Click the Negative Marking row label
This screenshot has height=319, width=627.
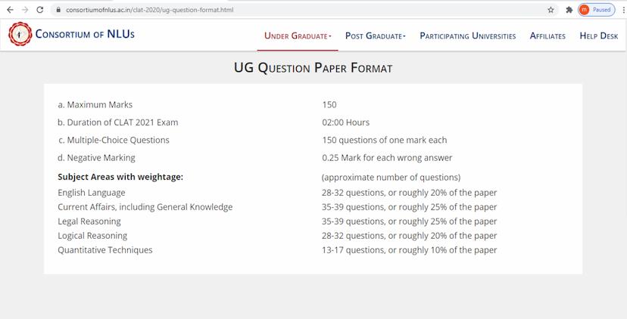(x=96, y=158)
